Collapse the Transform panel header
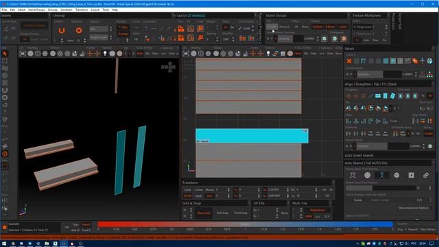This screenshot has height=247, width=439. coord(258,183)
